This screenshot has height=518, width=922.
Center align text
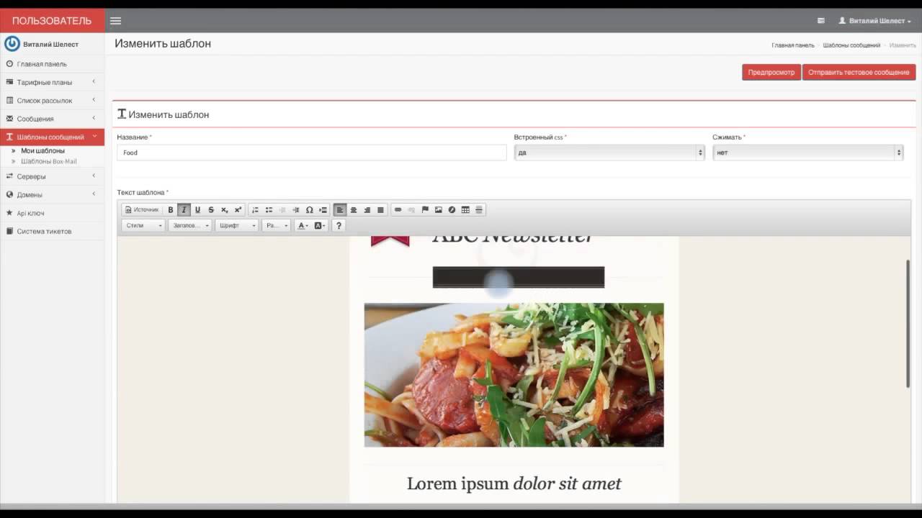[354, 210]
